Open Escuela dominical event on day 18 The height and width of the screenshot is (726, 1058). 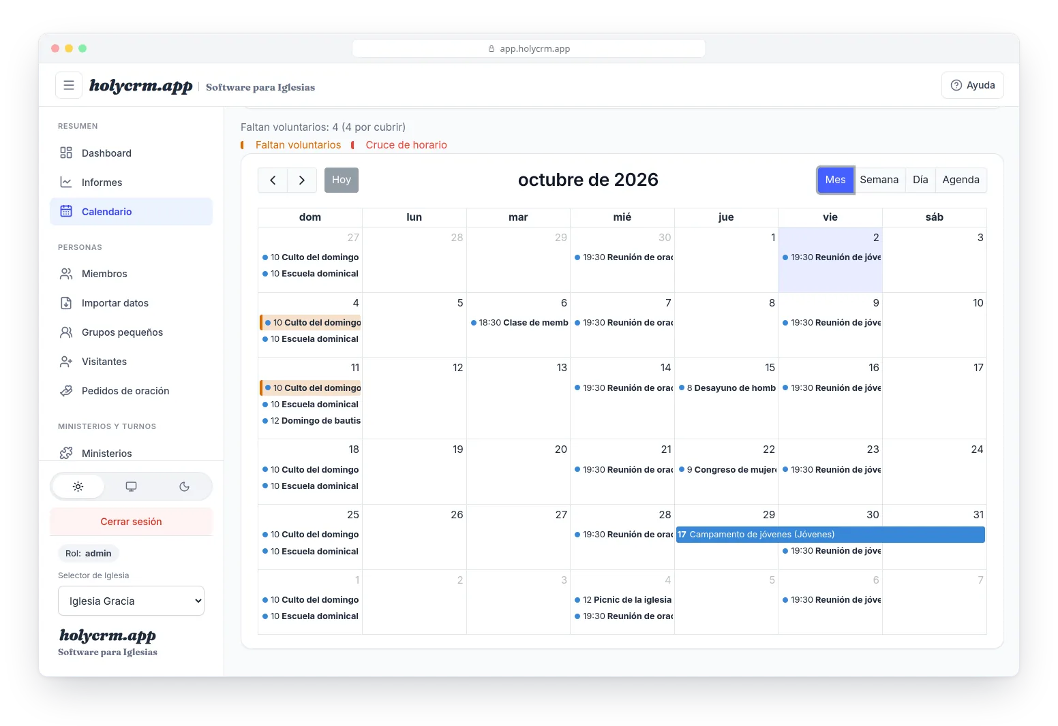tap(311, 486)
